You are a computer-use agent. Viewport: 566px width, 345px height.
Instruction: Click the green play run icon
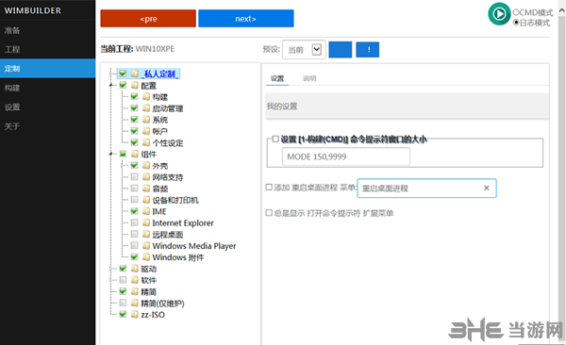[x=499, y=14]
